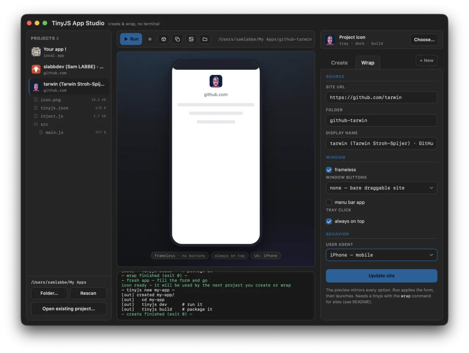Click /Users/samlabbe/My Apps sidebar path
Image resolution: width=469 pixels, height=353 pixels.
[x=59, y=282]
